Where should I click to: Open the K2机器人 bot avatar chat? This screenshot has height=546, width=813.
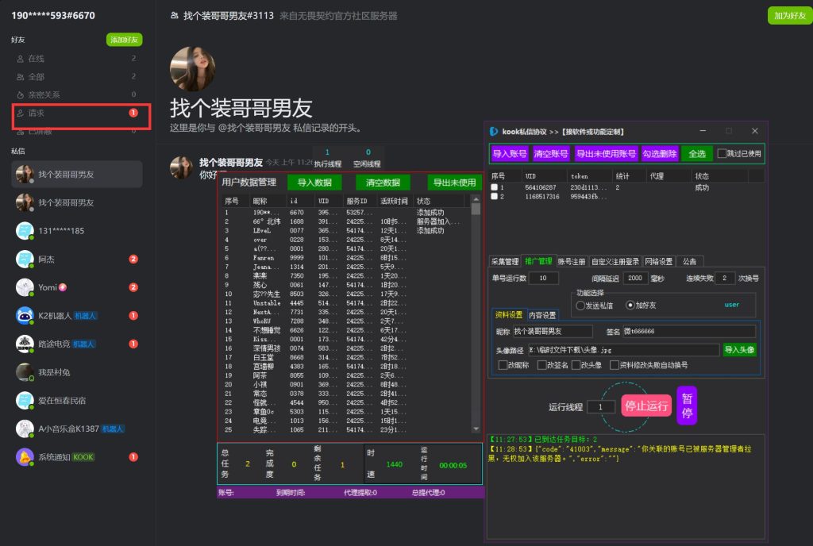(x=24, y=316)
